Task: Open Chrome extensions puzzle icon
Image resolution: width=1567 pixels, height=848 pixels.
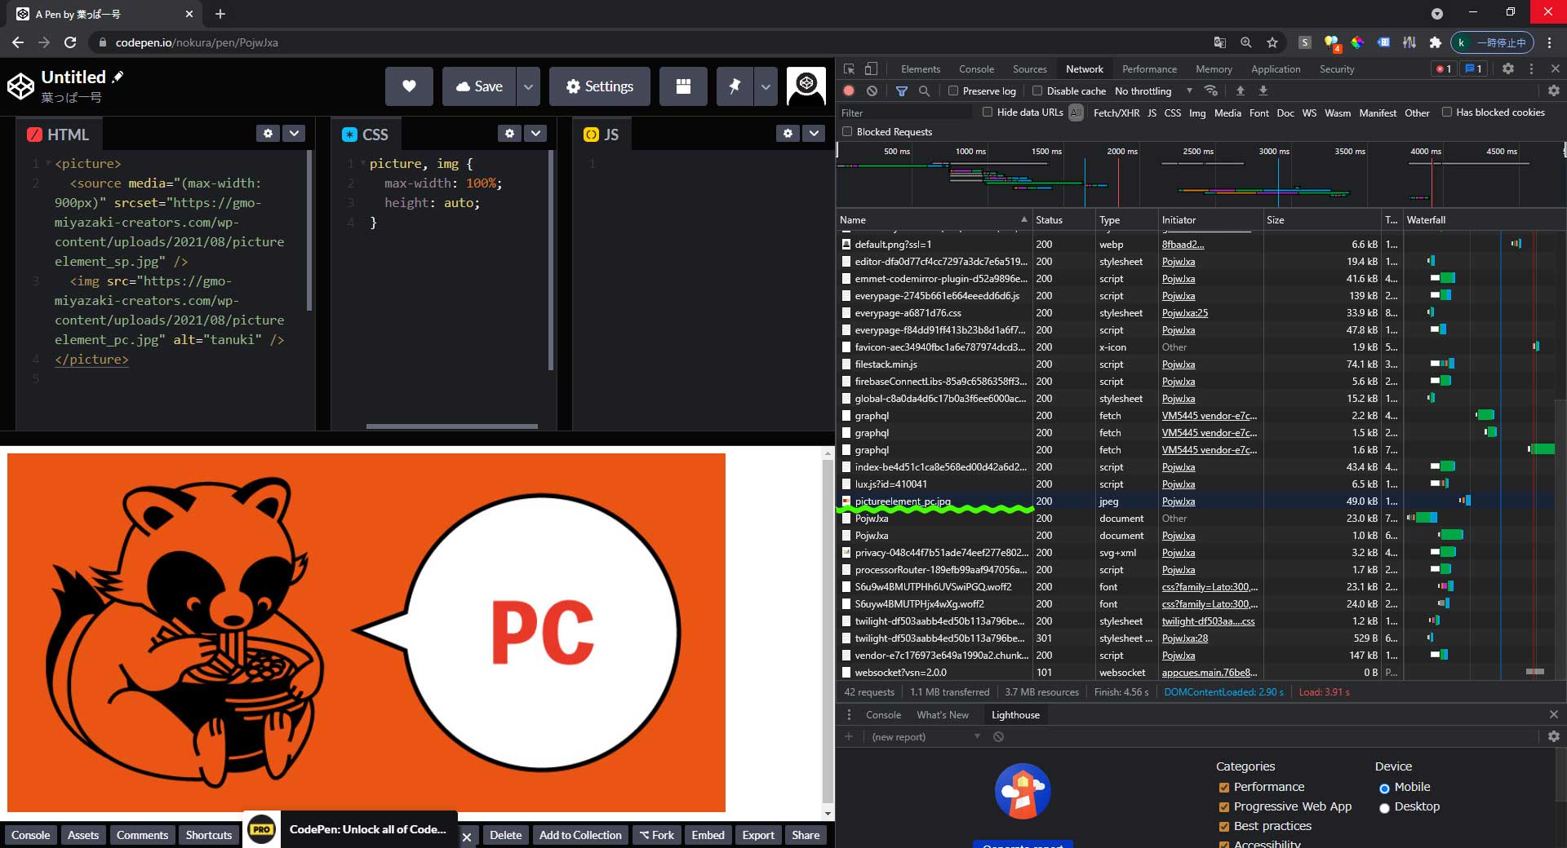Action: pyautogui.click(x=1436, y=42)
